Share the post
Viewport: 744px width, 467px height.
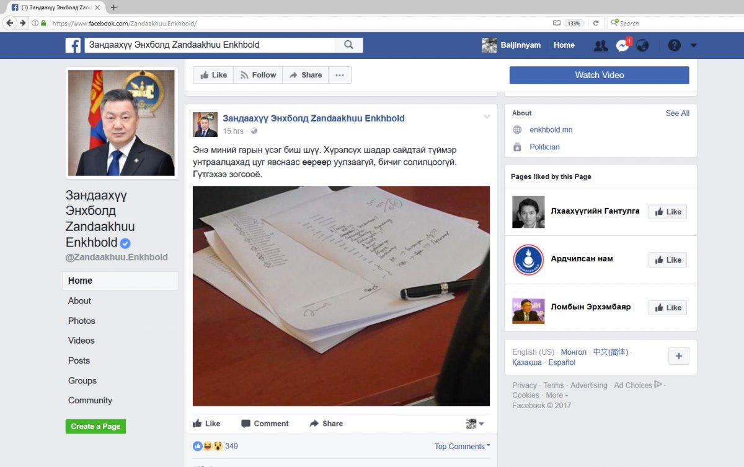(x=326, y=424)
